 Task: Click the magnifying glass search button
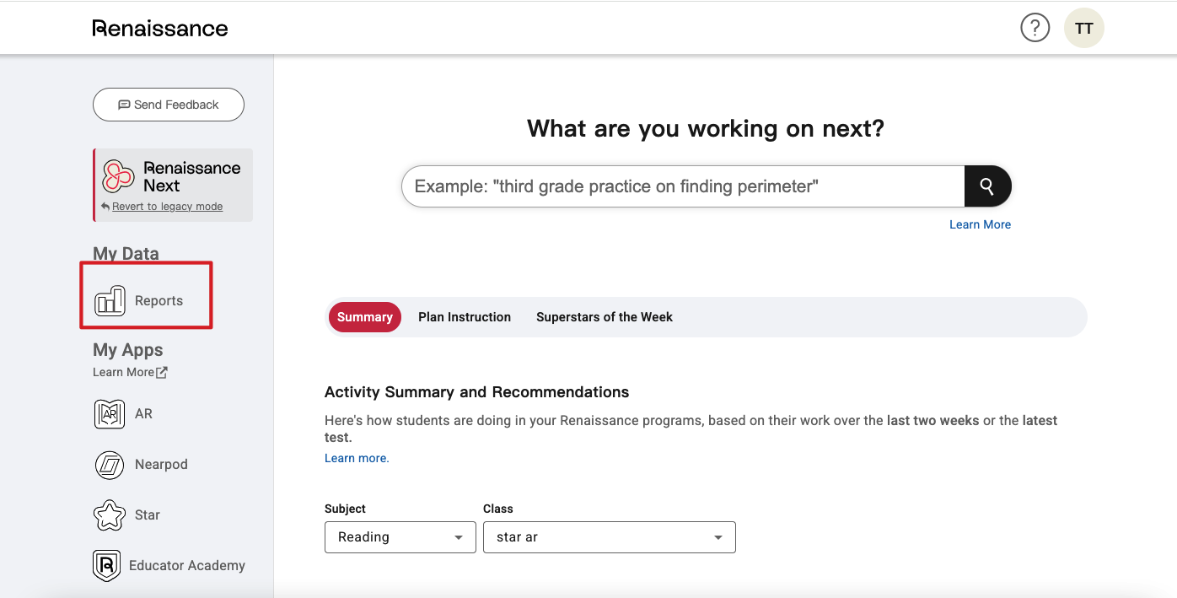(x=987, y=186)
